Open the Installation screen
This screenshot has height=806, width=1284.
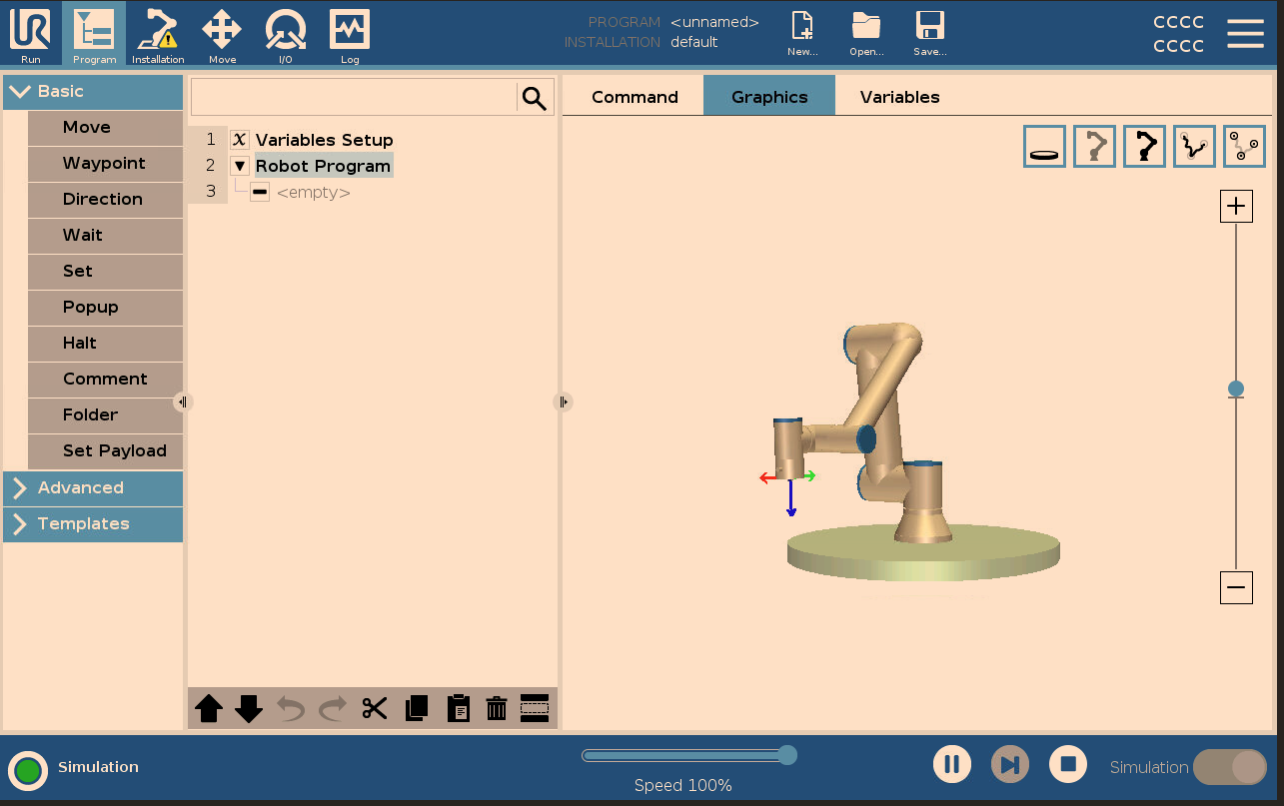click(158, 34)
